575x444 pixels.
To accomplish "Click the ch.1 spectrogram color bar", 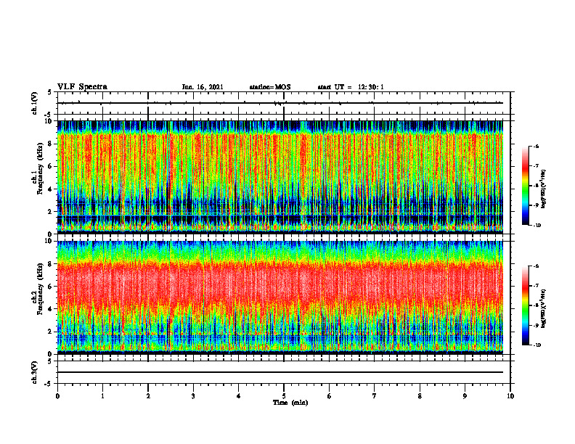I will click(x=525, y=186).
